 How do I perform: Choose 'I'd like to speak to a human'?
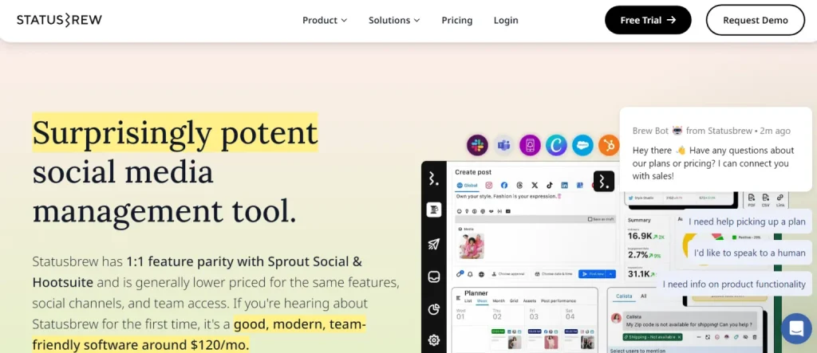click(x=750, y=253)
